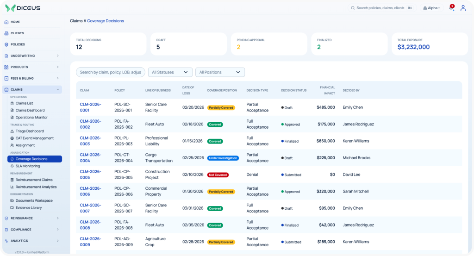Viewport: 474px width, 256px height.
Task: Click policy POL-FA-2026-002 cell
Action: (x=123, y=124)
